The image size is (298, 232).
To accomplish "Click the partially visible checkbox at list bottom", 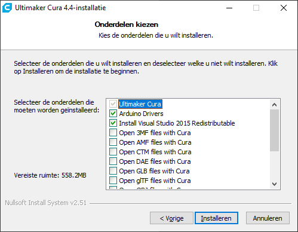I will point(113,188).
